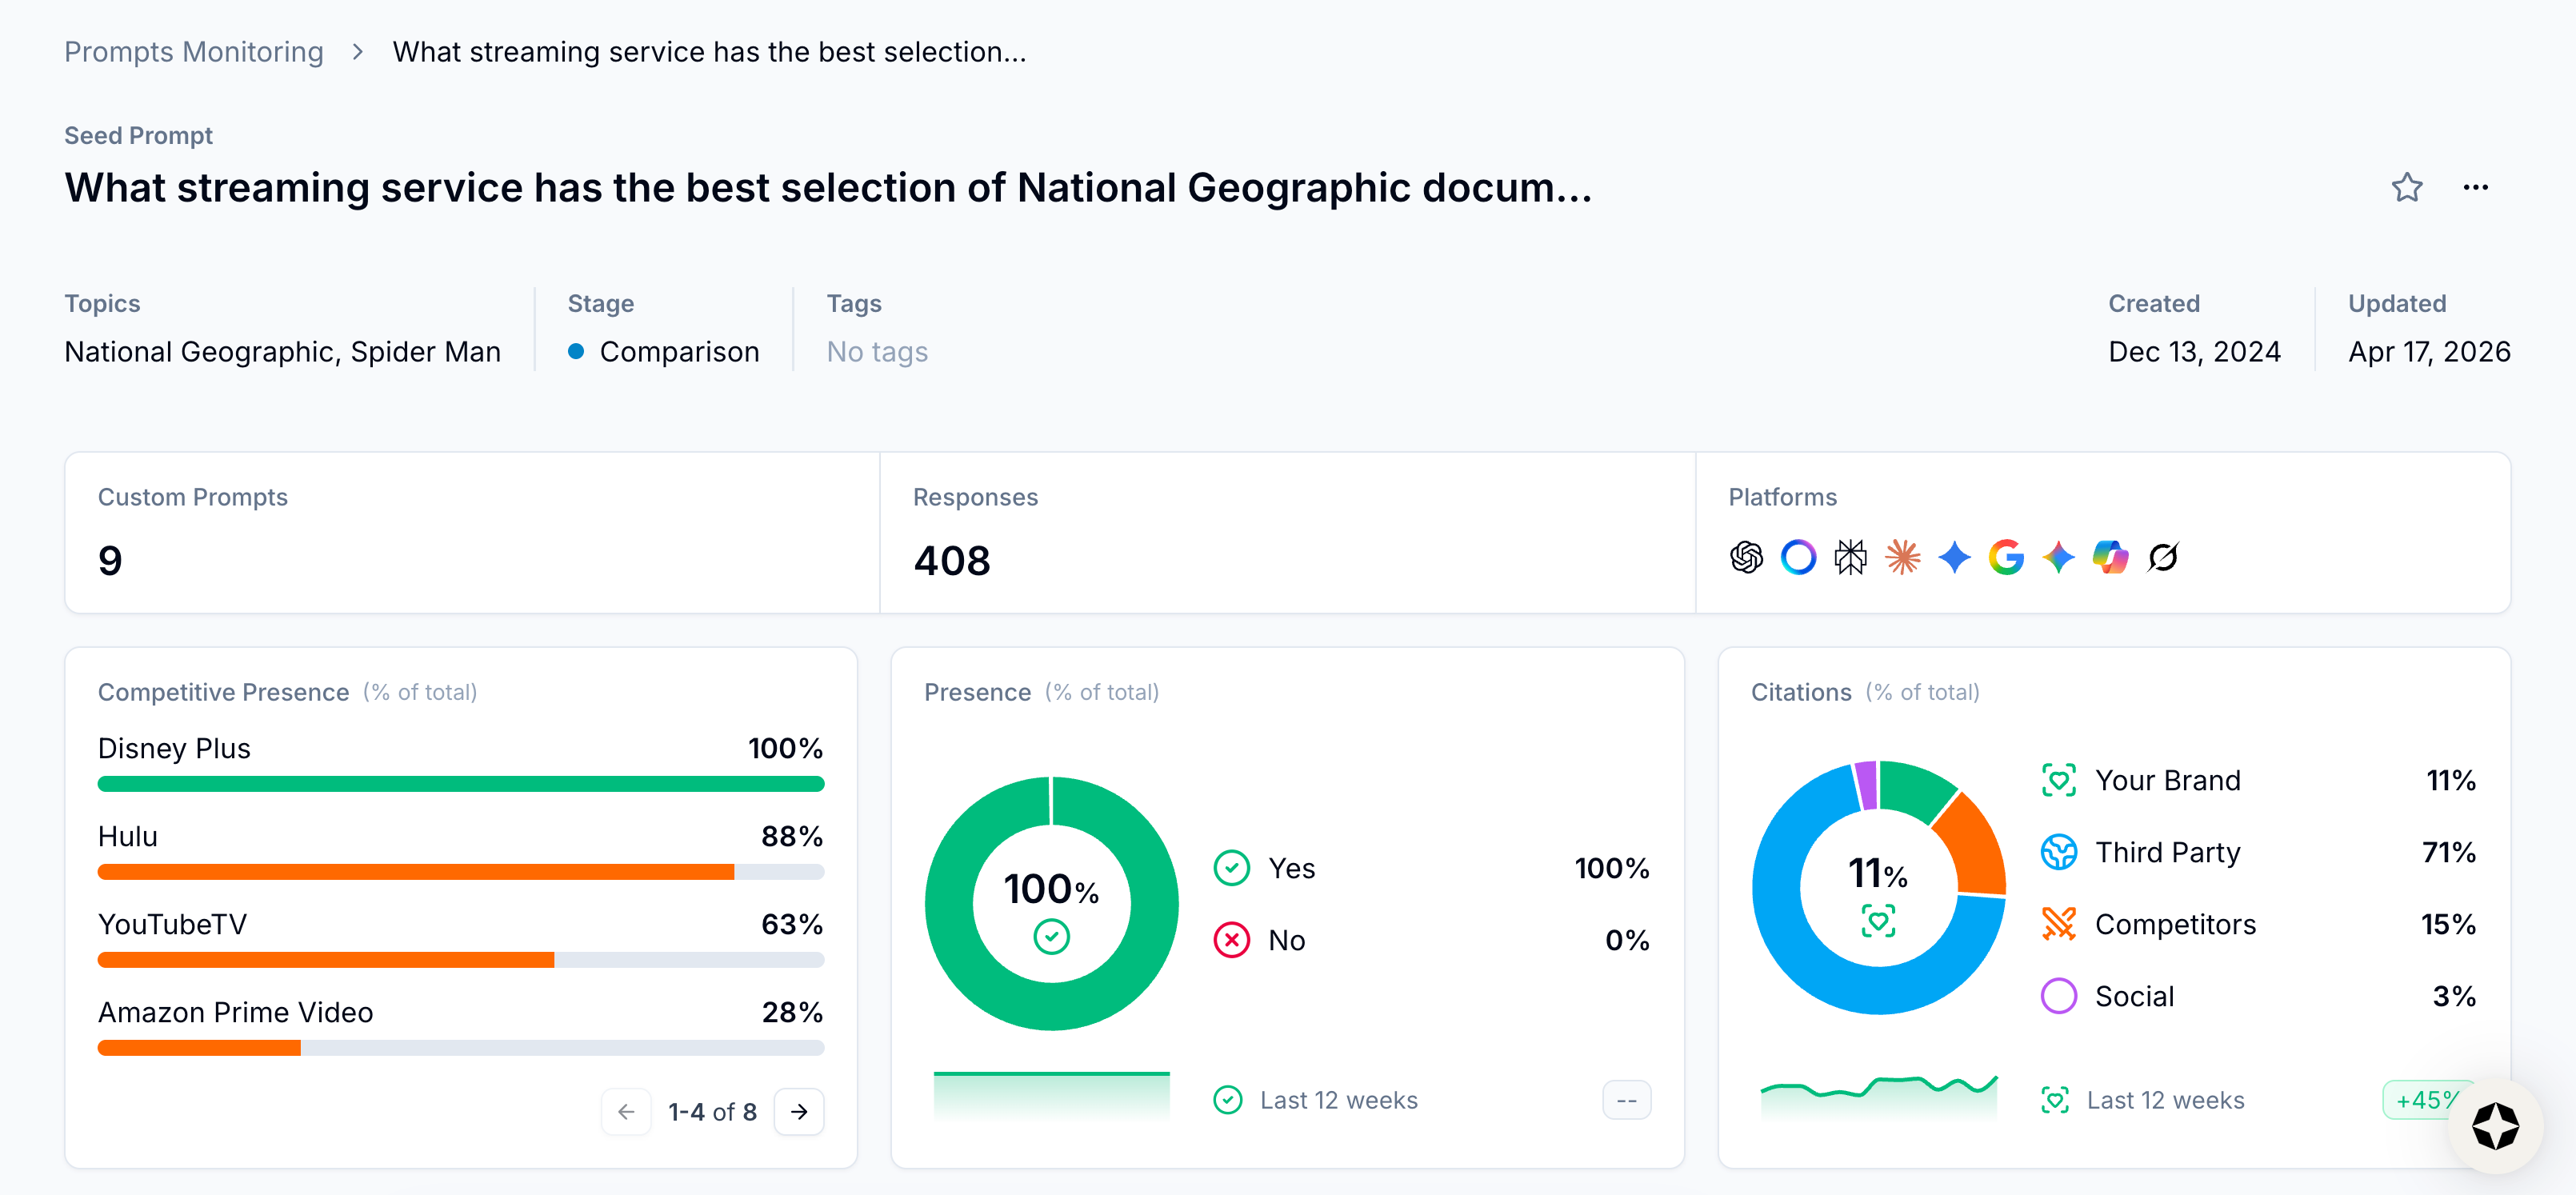Click the Perplexity platform icon
Image resolution: width=2576 pixels, height=1195 pixels.
(1850, 557)
